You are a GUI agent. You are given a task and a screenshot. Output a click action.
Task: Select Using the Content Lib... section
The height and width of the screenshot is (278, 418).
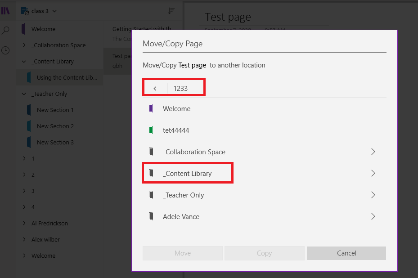click(x=60, y=77)
